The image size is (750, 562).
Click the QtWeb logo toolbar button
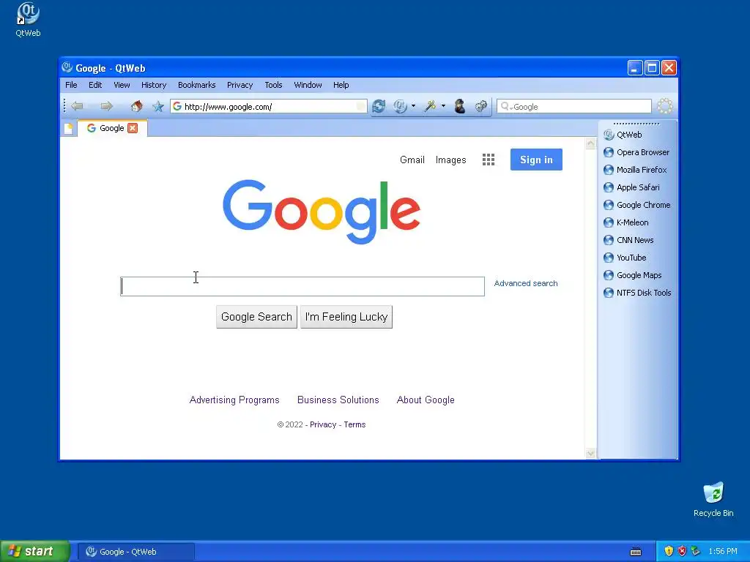(400, 106)
